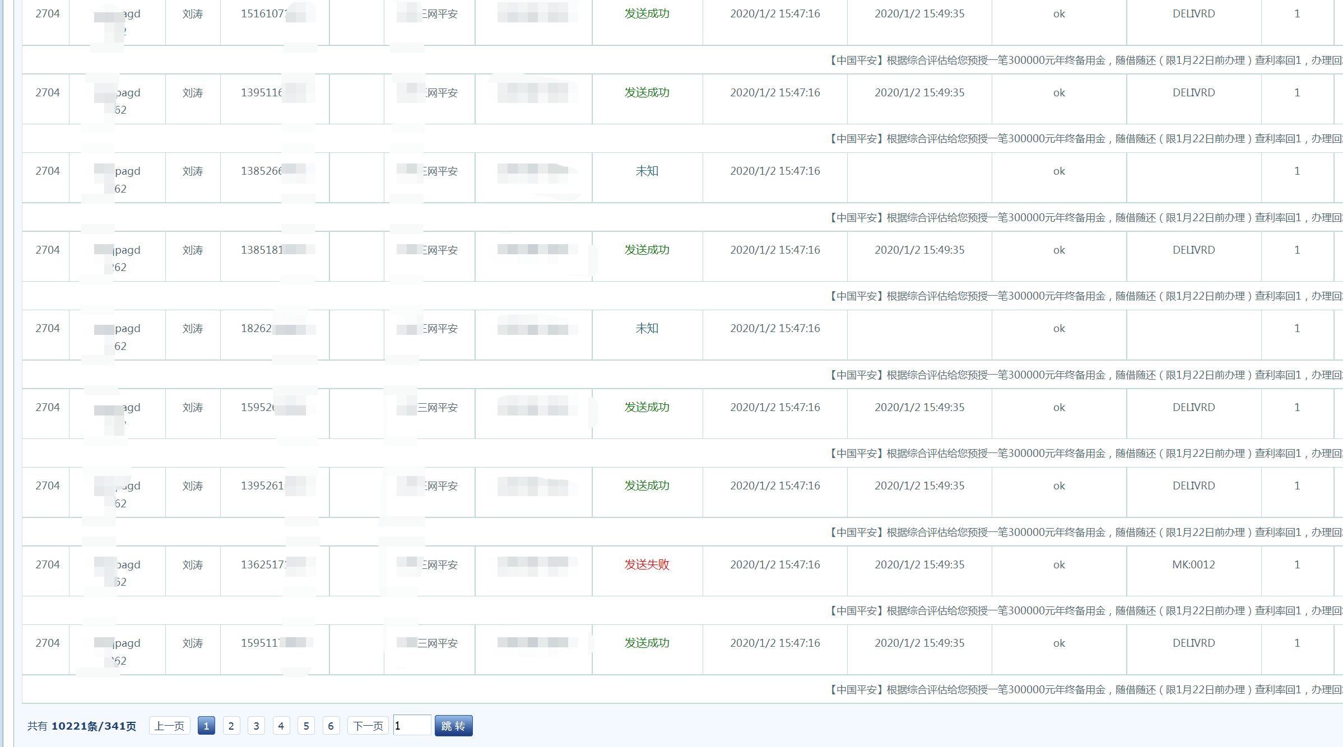Go to page 3 of results
The image size is (1343, 747).
[256, 725]
